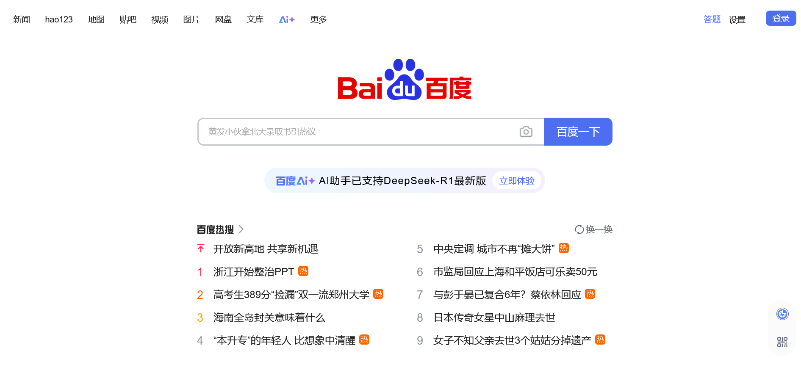Click rank number 4 in the hot list
Image resolution: width=801 pixels, height=370 pixels.
200,340
